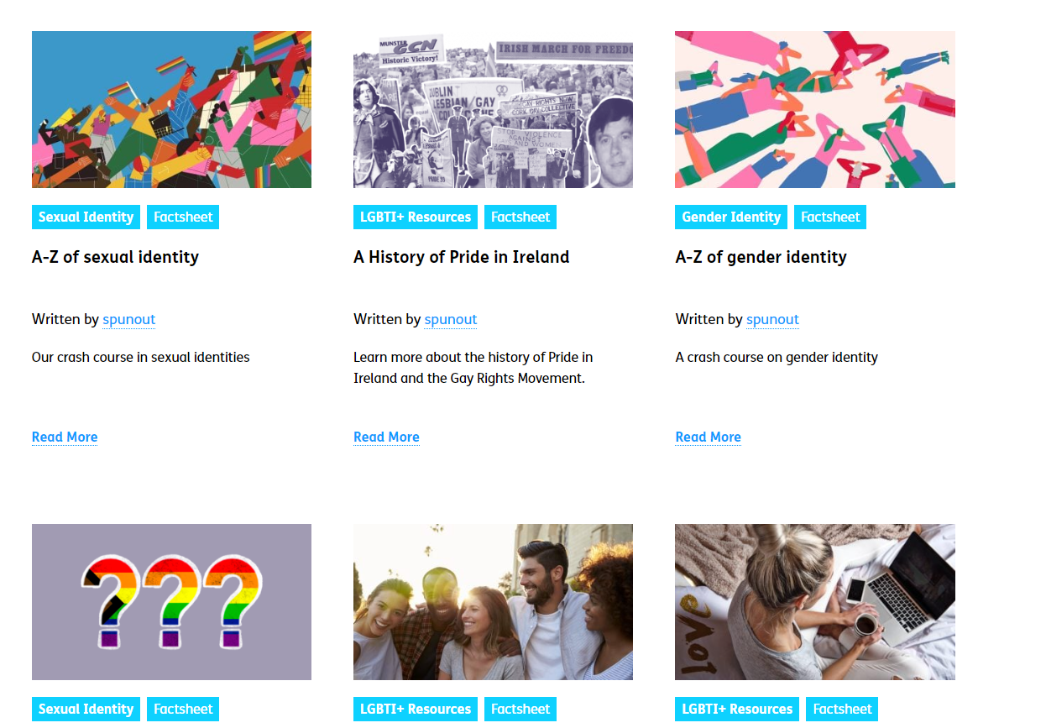1046x728 pixels.
Task: Select the Gender Identity tag
Action: (x=731, y=217)
